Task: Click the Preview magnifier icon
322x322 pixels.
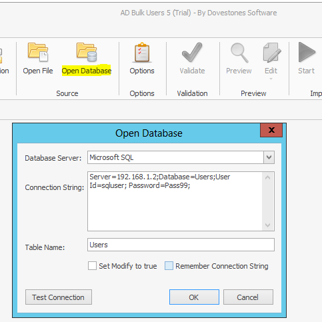Action: pos(239,53)
